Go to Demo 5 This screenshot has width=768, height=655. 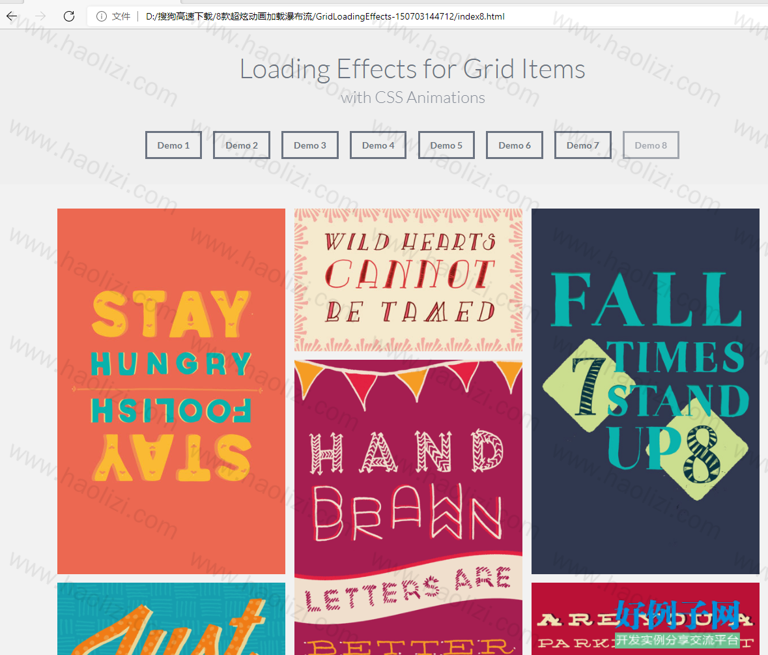pyautogui.click(x=446, y=145)
